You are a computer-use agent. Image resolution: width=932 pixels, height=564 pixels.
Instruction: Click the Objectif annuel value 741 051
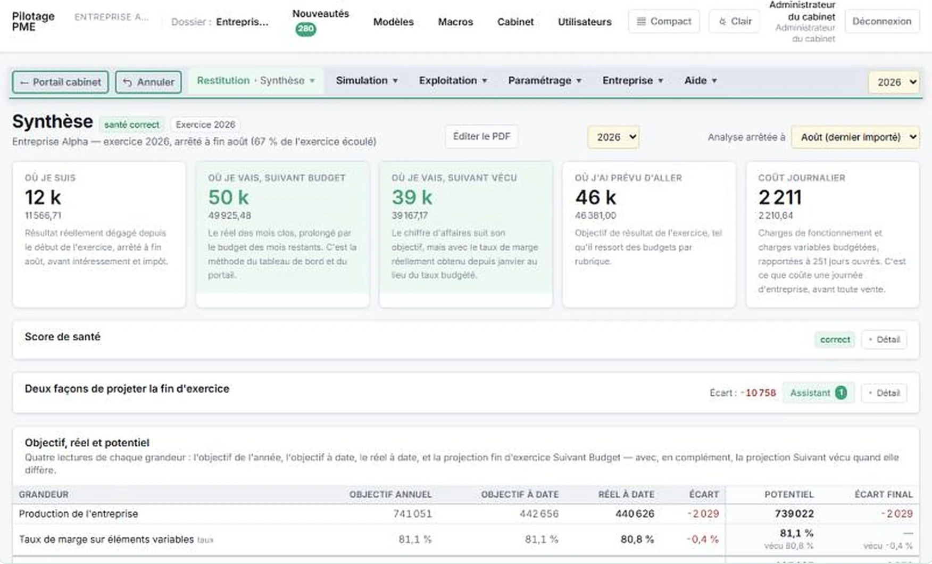[x=412, y=513]
